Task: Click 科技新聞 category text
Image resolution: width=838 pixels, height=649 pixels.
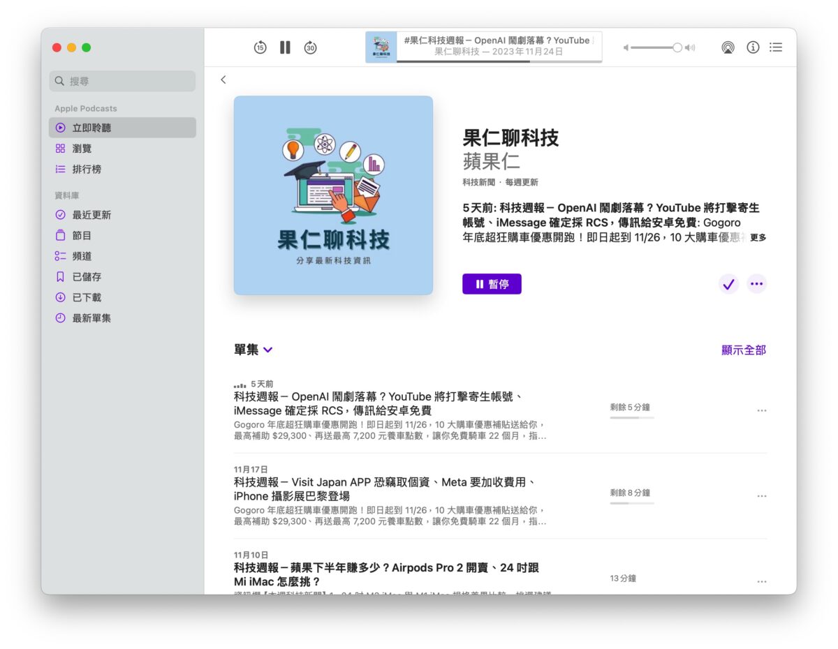Action: (x=478, y=182)
